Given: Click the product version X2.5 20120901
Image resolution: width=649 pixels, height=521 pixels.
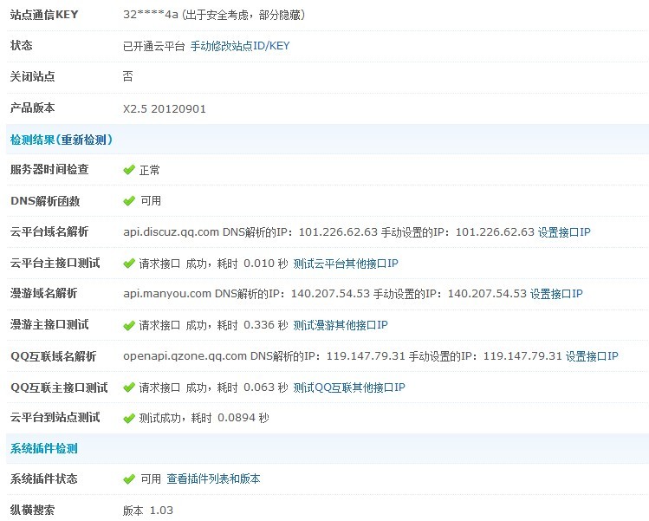Looking at the screenshot, I should [165, 109].
